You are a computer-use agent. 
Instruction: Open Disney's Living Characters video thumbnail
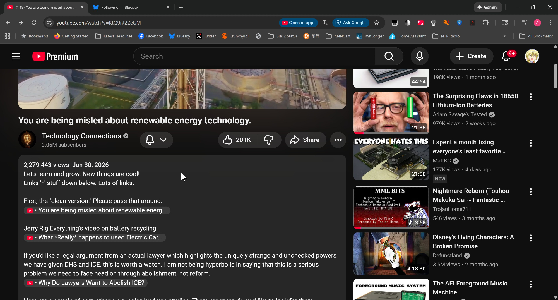tap(391, 254)
